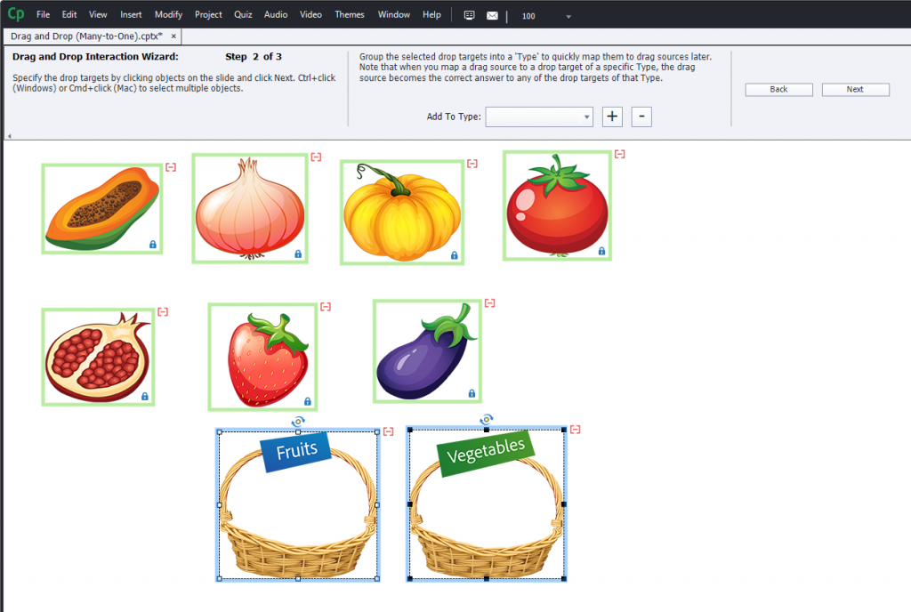Click the Next button in the wizard
Screen dimensions: 911x612
855,89
